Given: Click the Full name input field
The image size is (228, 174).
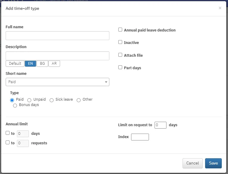Looking at the screenshot, I should pos(57,36).
